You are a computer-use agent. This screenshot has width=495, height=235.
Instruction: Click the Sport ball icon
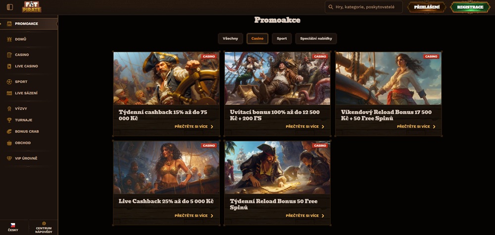10,82
